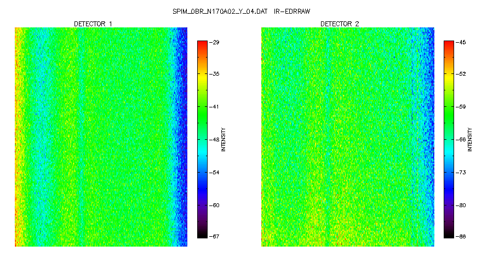Click the Detector 1 color scale bar
The width and height of the screenshot is (493, 274).
click(202, 139)
